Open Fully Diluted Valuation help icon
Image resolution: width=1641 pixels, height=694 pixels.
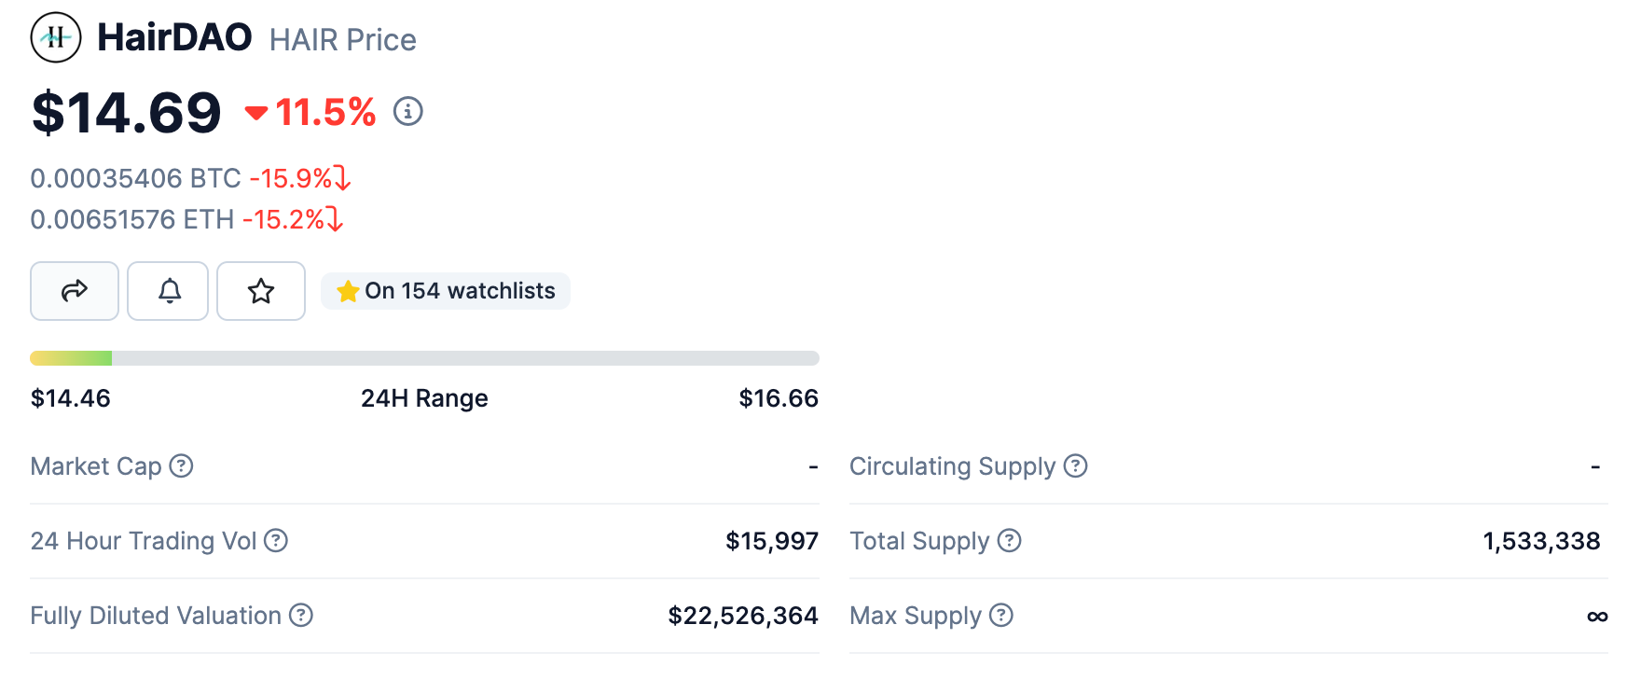tap(301, 615)
